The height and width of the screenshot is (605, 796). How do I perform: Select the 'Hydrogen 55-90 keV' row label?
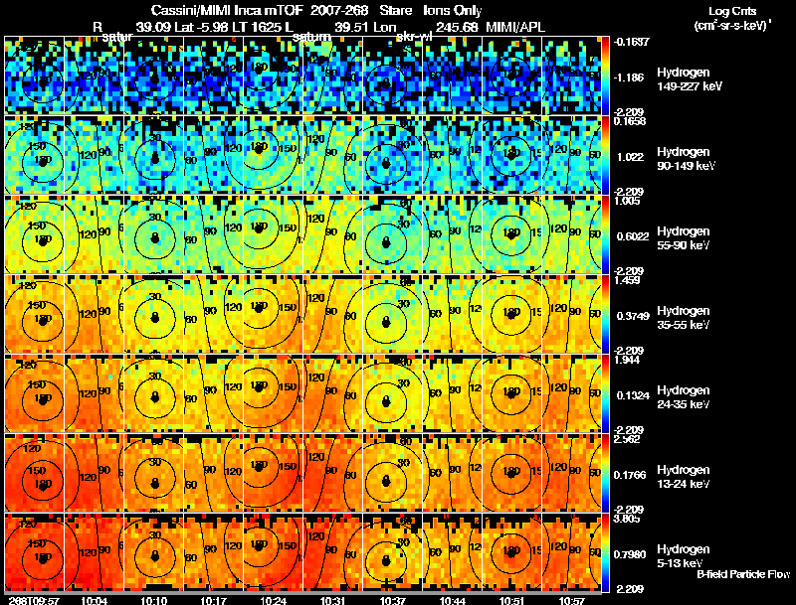683,237
